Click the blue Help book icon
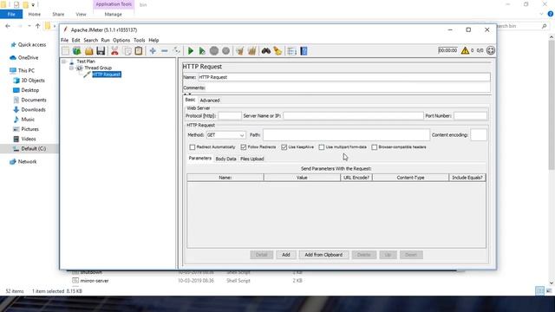The width and height of the screenshot is (555, 312). [x=304, y=51]
